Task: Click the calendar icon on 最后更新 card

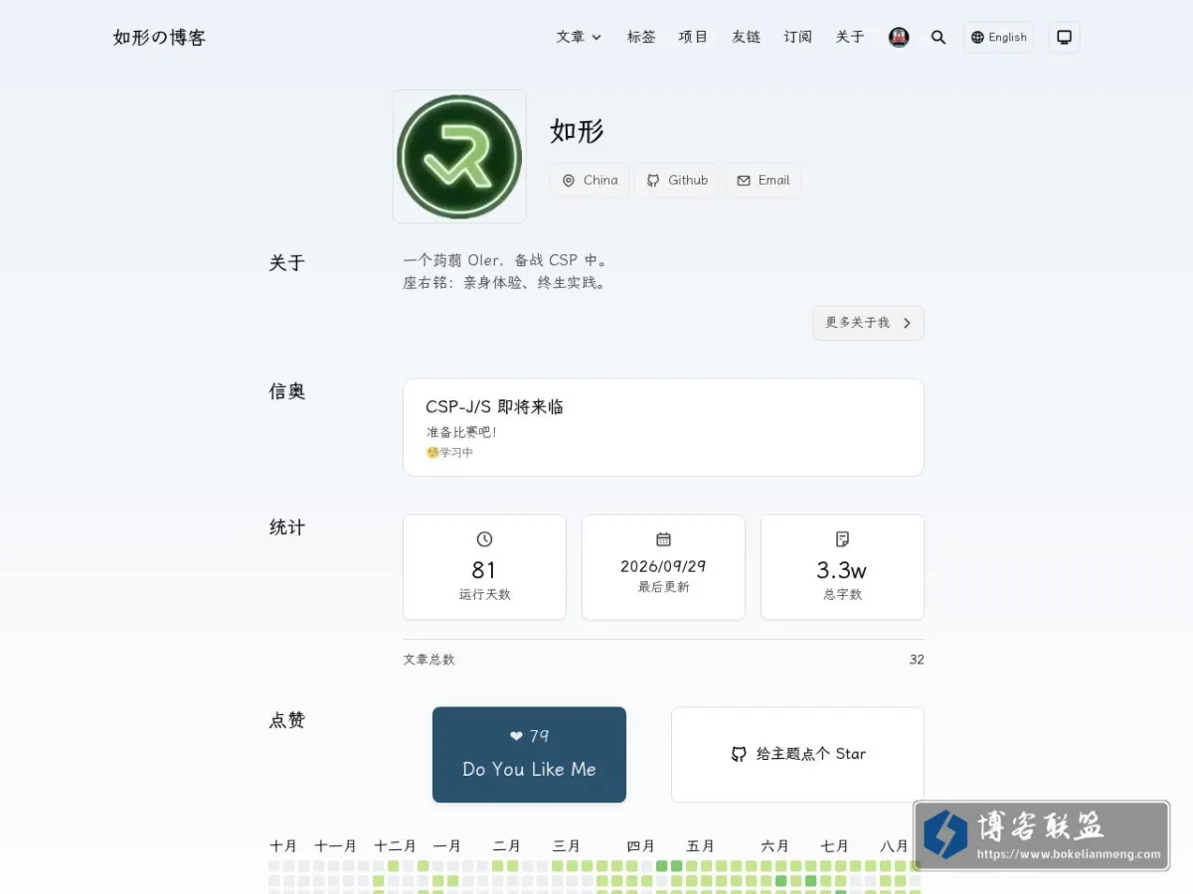Action: pos(663,539)
